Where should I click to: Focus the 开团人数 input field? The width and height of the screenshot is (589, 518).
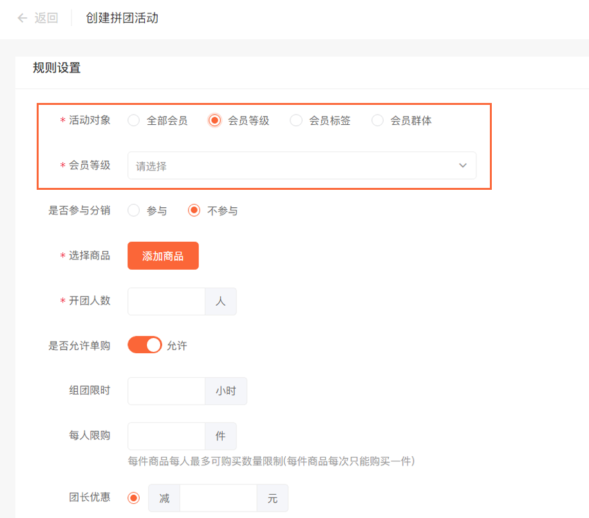[x=167, y=301]
